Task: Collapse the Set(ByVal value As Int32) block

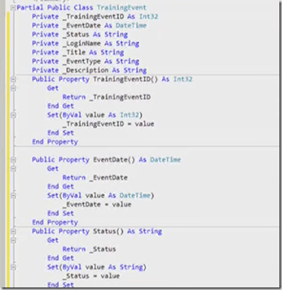Action: point(13,115)
